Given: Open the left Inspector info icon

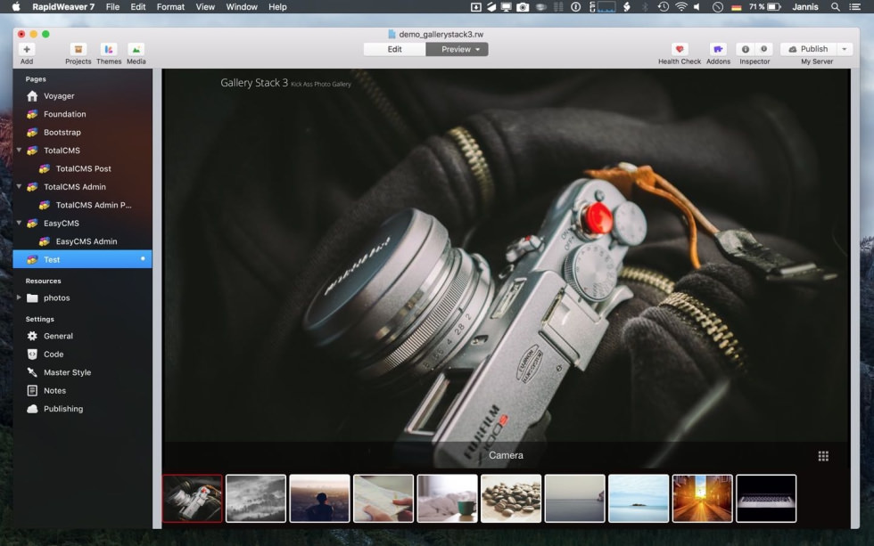Looking at the screenshot, I should click(746, 49).
